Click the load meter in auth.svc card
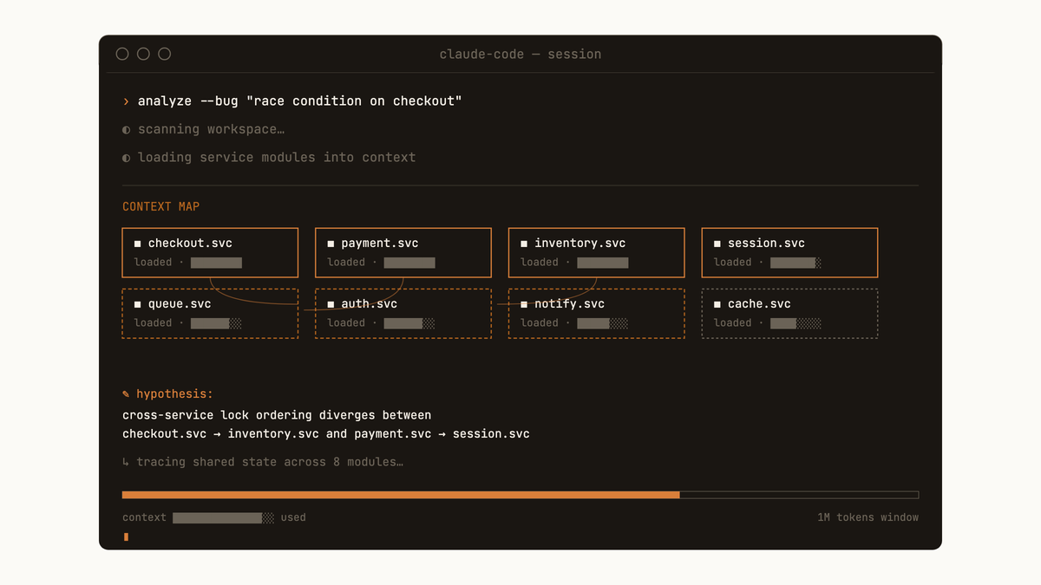1041x585 pixels. 409,323
